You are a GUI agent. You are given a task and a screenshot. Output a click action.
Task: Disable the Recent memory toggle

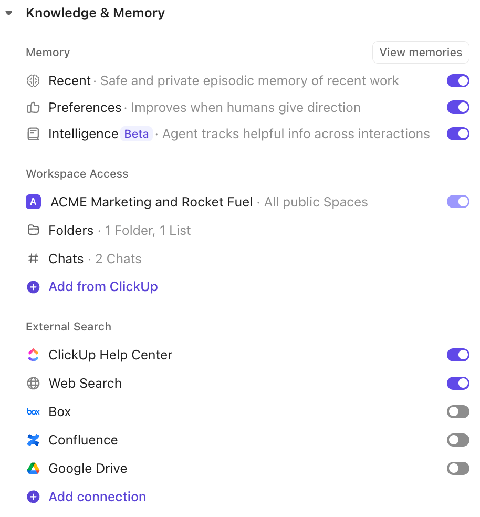tap(457, 81)
